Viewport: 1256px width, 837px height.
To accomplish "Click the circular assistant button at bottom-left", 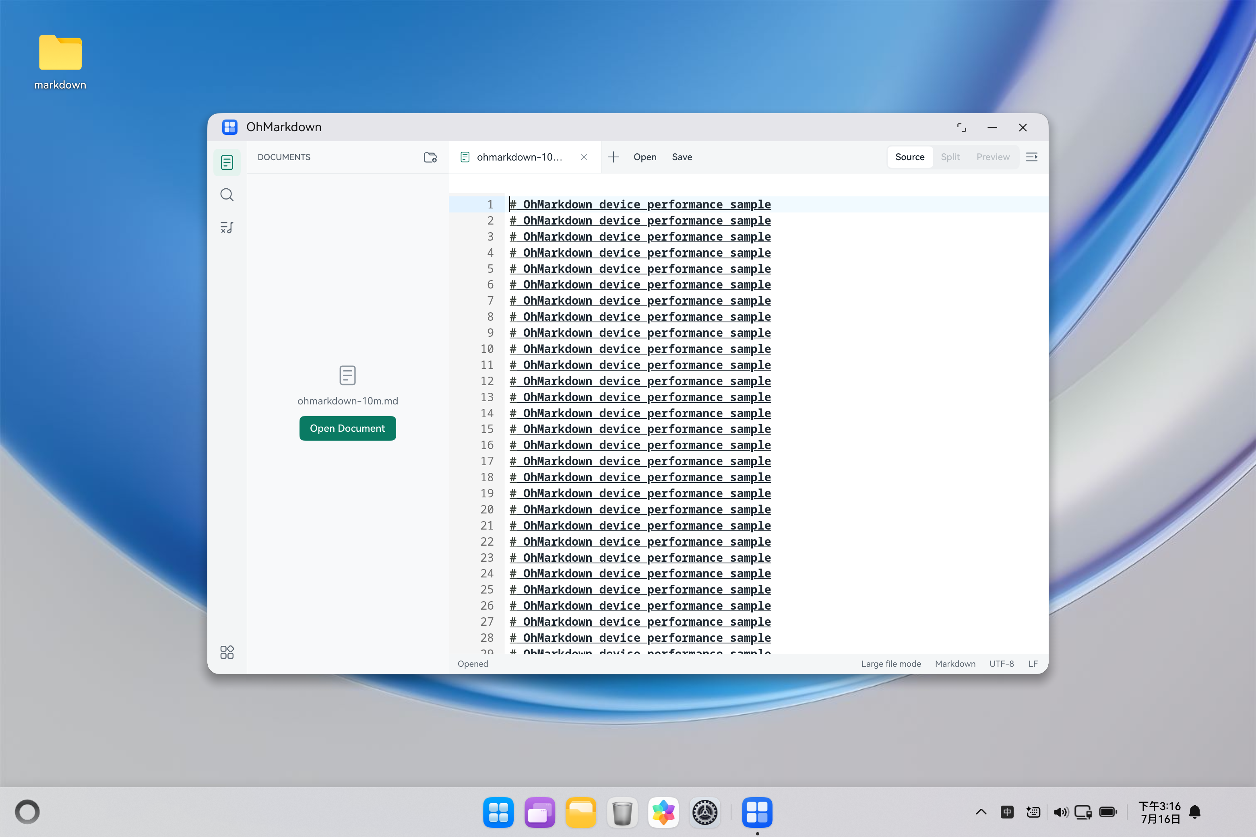I will [27, 812].
